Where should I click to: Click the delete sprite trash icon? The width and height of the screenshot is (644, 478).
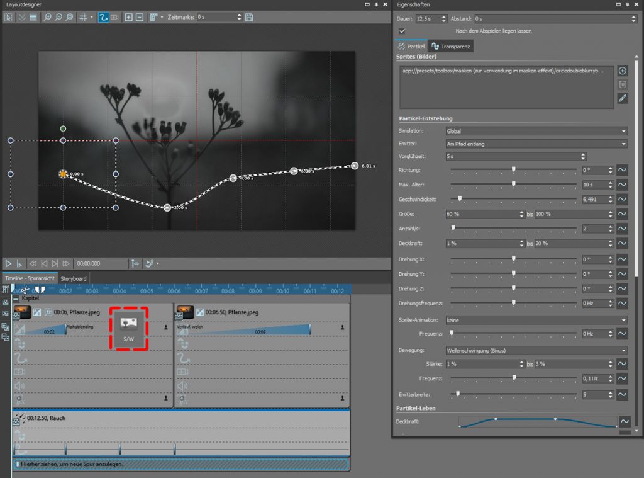(623, 84)
